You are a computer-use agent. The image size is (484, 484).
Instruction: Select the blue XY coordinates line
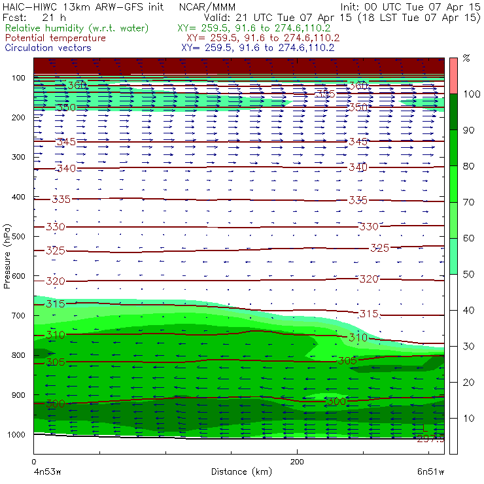[x=258, y=48]
